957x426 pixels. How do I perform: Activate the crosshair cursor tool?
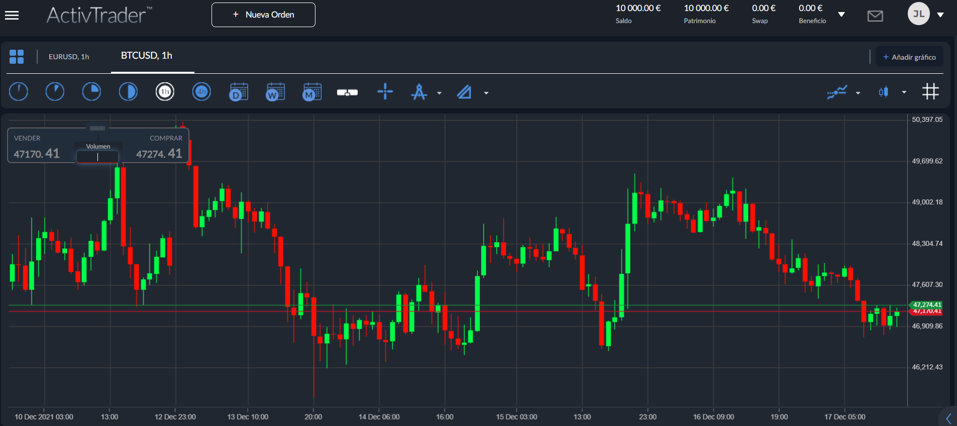[385, 92]
